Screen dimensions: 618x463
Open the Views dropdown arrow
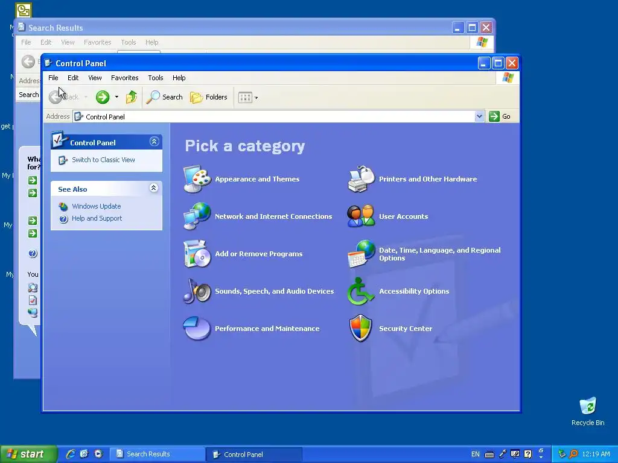click(256, 98)
